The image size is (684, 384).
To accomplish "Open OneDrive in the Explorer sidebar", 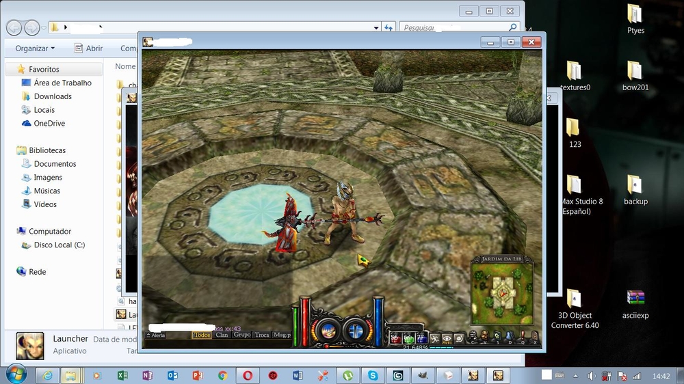I will click(x=49, y=124).
